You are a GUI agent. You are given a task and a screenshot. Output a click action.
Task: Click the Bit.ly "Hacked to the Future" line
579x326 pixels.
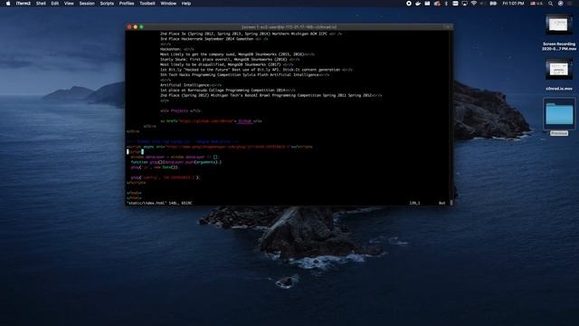(256, 70)
